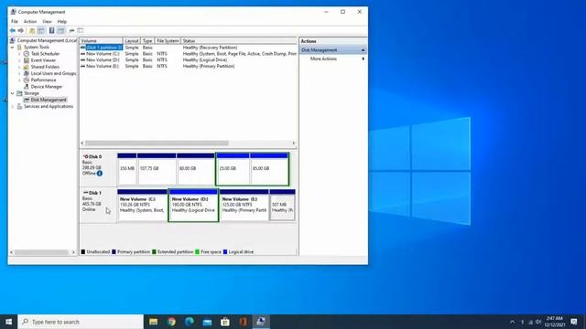Open the Help toolbar icon
This screenshot has height=329, width=586.
coord(52,30)
